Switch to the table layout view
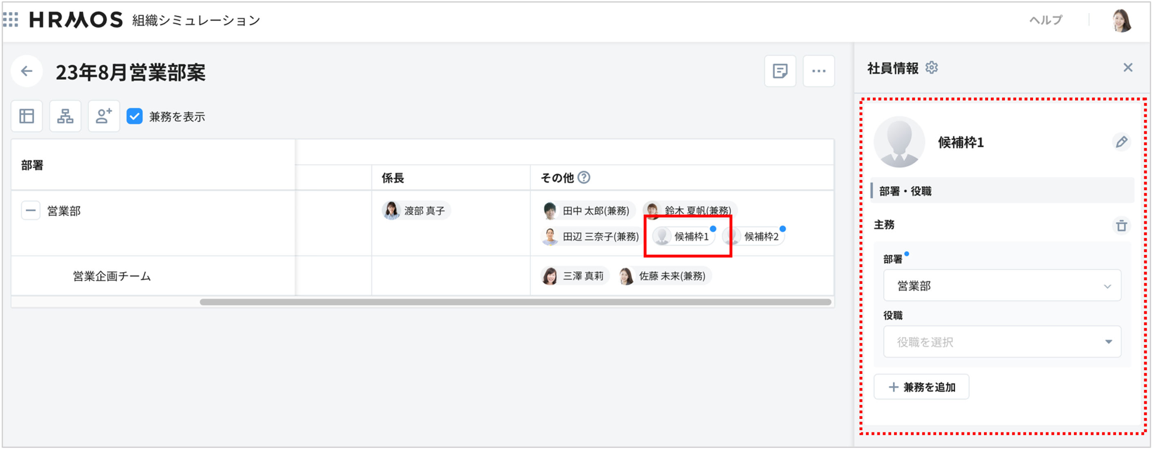The image size is (1152, 450). coord(27,116)
